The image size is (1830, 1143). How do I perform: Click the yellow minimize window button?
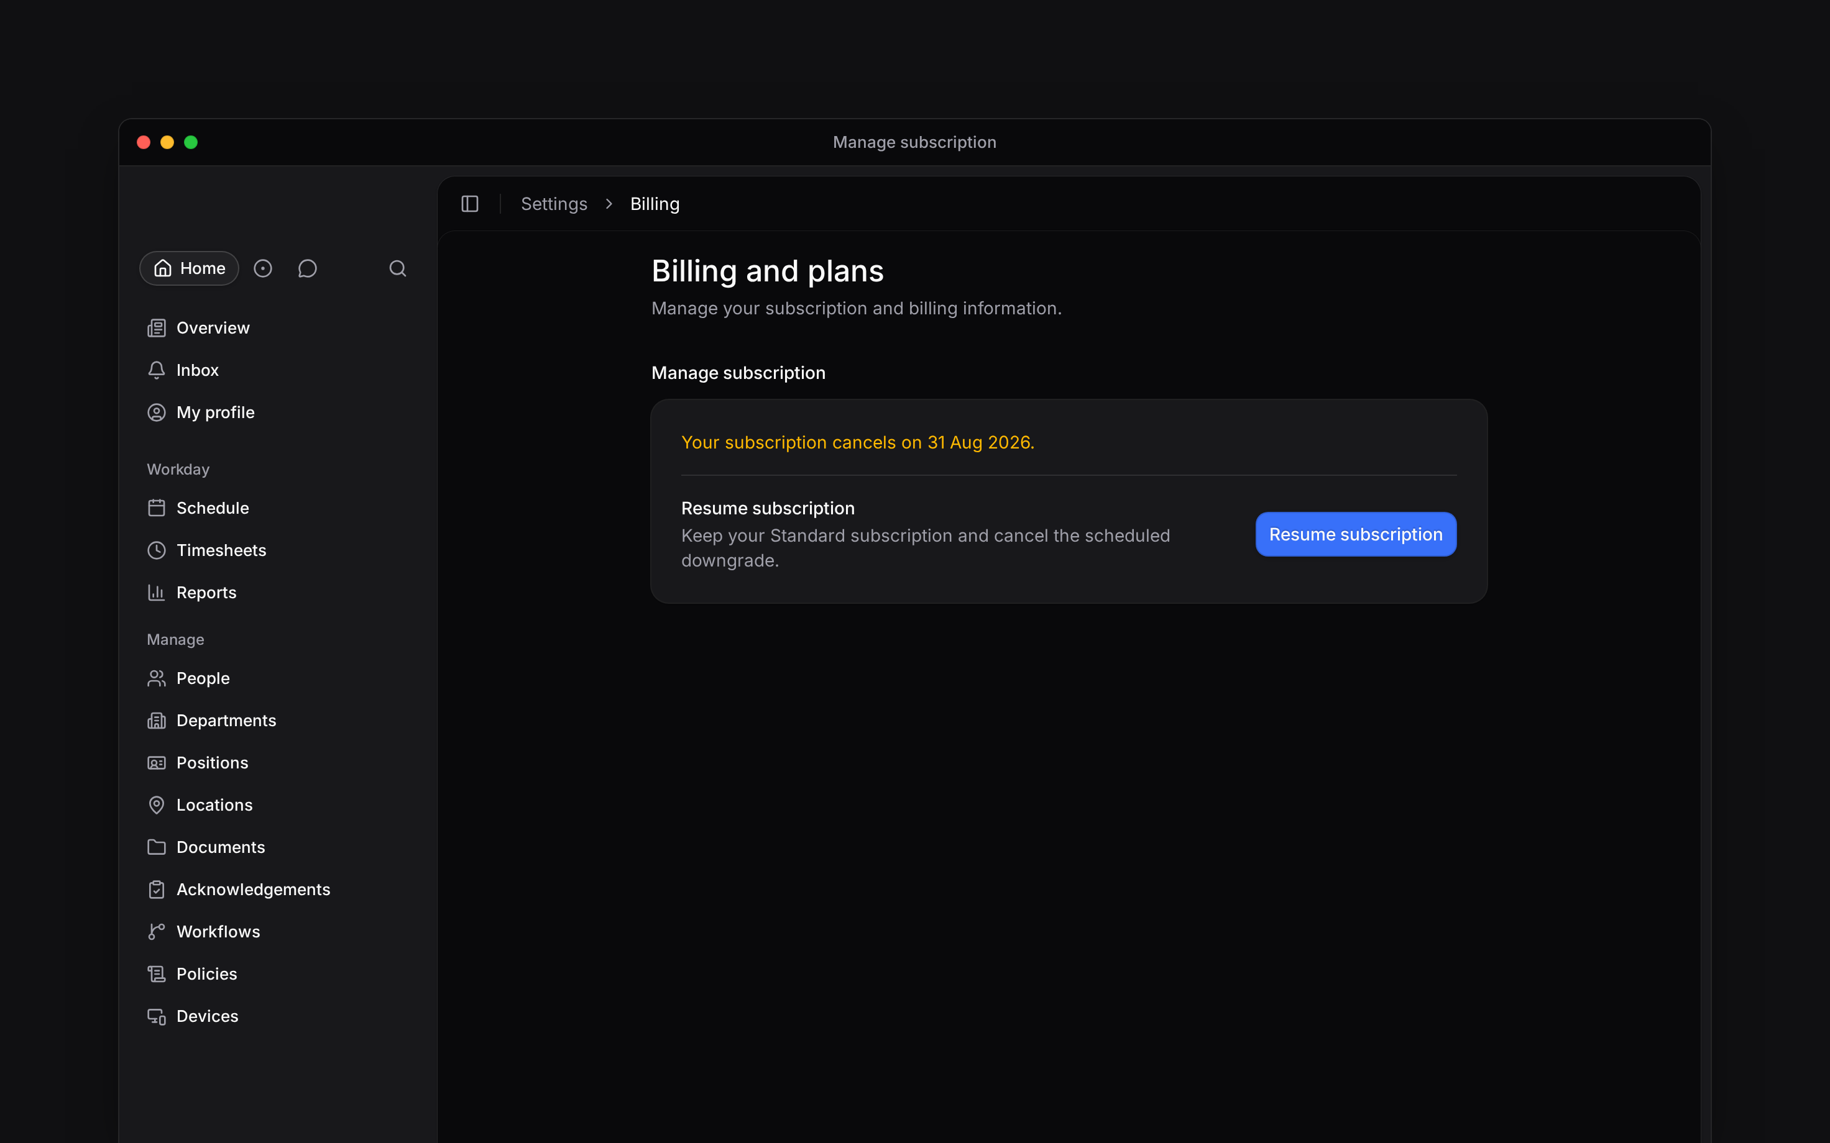(167, 142)
